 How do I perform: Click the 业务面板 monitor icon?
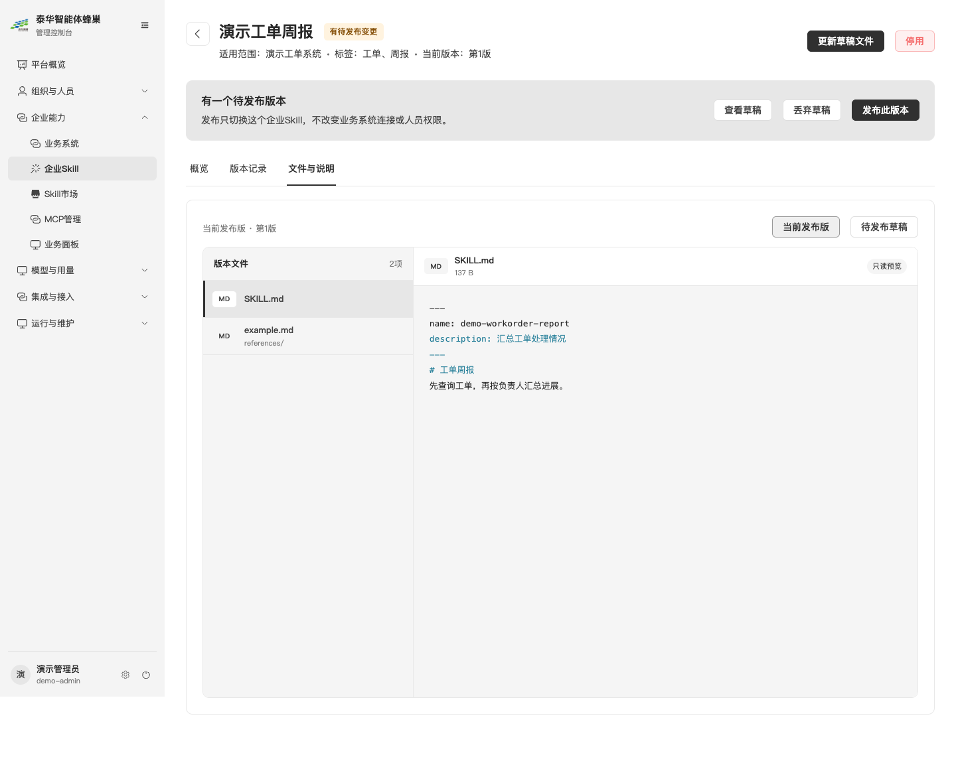[x=35, y=244]
